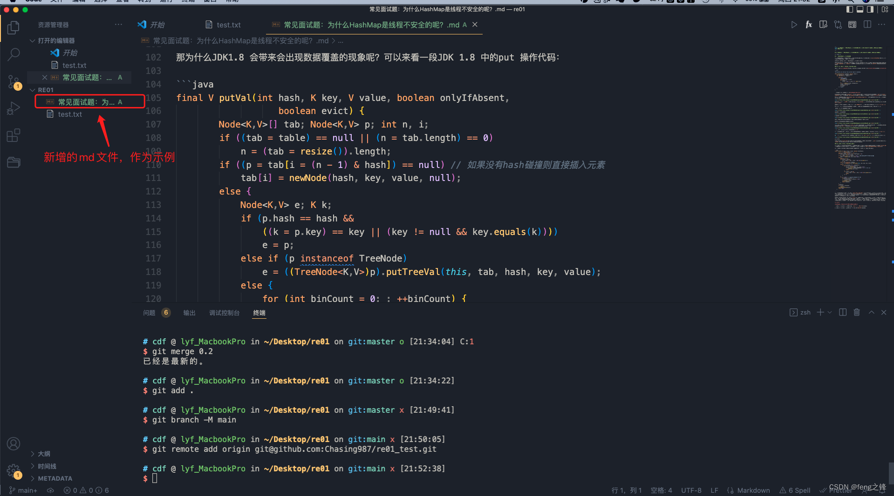Image resolution: width=894 pixels, height=496 pixels.
Task: Click the git compare changes icon
Action: [838, 25]
